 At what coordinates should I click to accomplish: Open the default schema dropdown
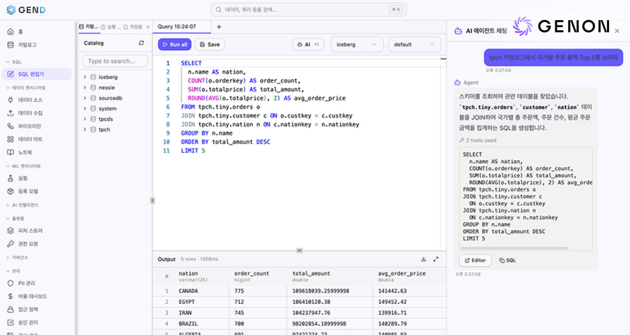coord(415,44)
